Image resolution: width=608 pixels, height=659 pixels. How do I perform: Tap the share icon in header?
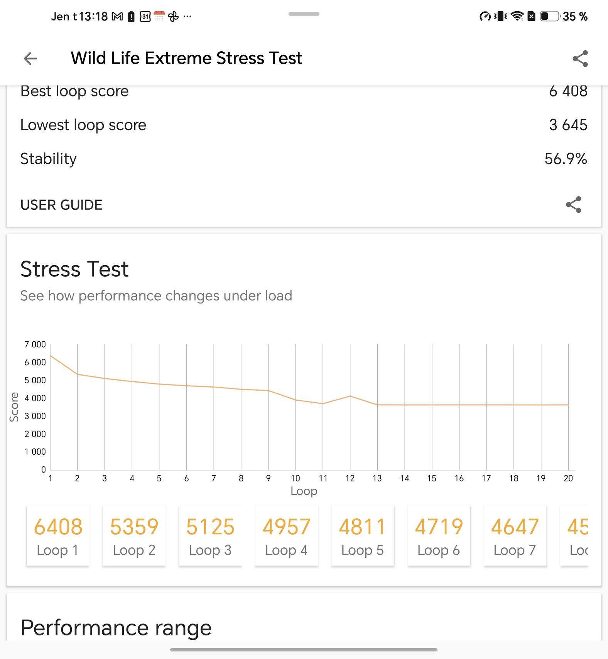(580, 59)
